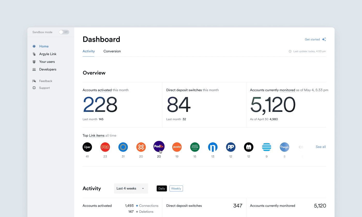This screenshot has width=362, height=217.
Task: Click the clock icon near Last update
Action: point(290,51)
